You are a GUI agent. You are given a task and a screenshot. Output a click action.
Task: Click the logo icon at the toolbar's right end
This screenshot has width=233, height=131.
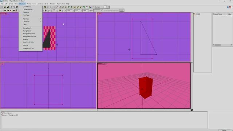point(229,7)
